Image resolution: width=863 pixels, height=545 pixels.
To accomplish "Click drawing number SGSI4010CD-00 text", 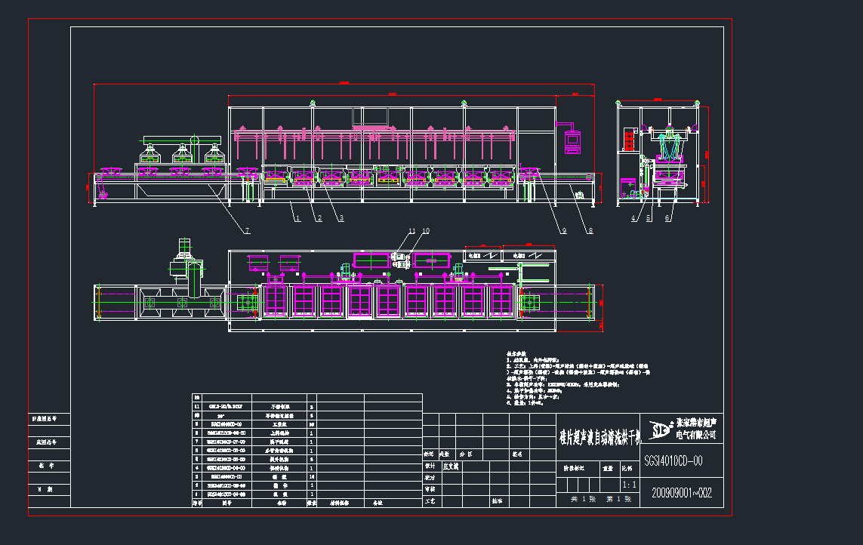I will point(673,460).
